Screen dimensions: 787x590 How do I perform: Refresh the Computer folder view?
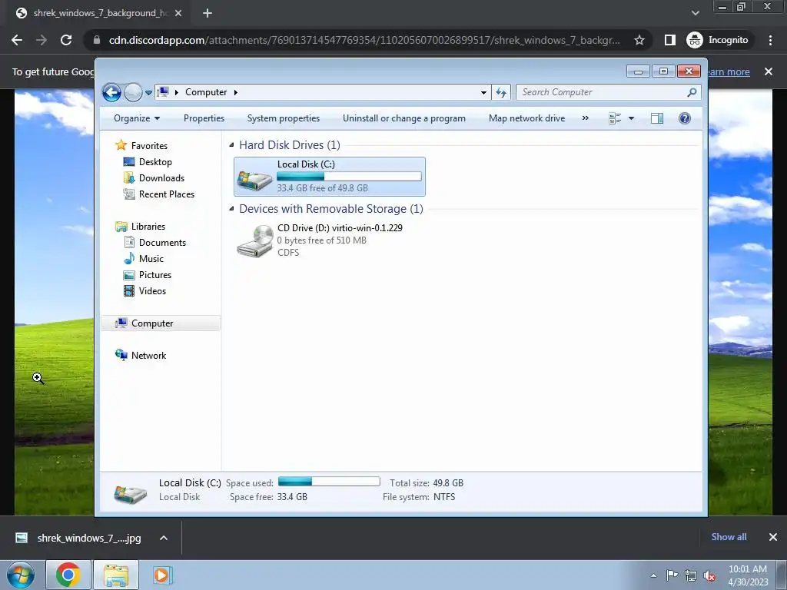[501, 92]
